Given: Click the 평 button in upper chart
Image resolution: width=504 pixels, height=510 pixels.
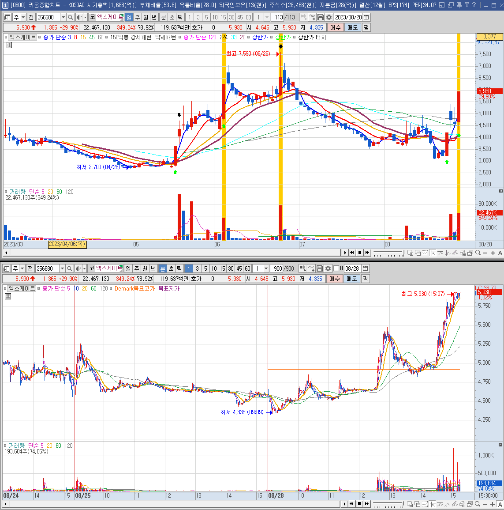Looking at the screenshot, I should tap(366, 28).
